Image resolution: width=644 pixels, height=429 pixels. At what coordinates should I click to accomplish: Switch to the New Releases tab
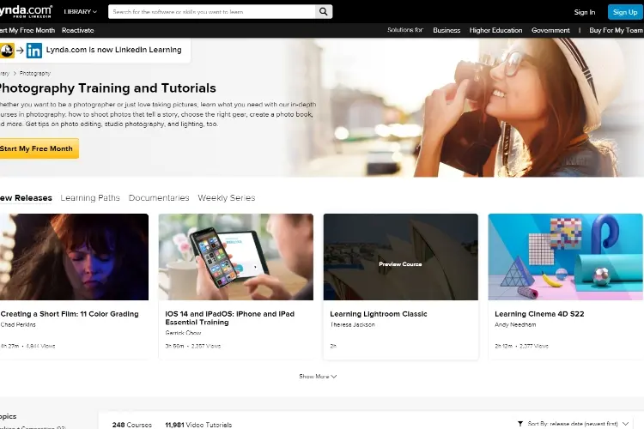[26, 198]
